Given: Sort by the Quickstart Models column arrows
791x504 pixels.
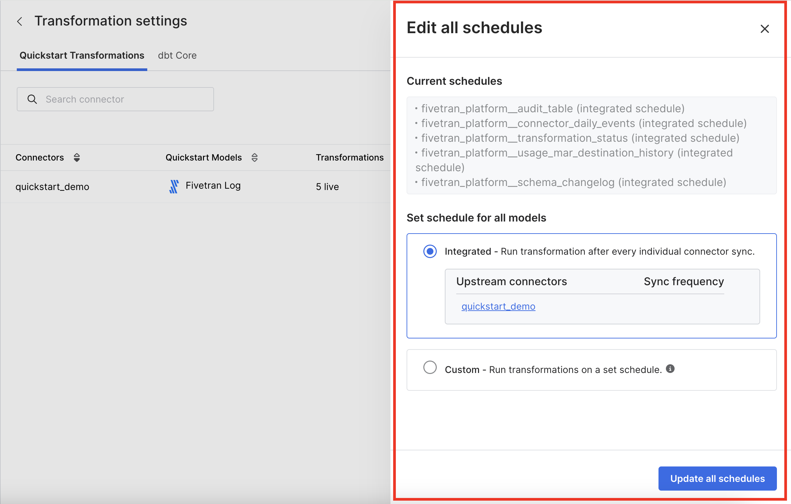Looking at the screenshot, I should pyautogui.click(x=255, y=157).
